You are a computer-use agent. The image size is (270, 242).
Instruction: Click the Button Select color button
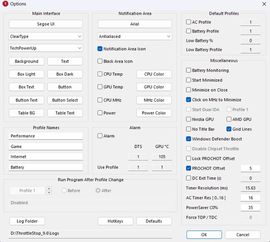tap(65, 100)
